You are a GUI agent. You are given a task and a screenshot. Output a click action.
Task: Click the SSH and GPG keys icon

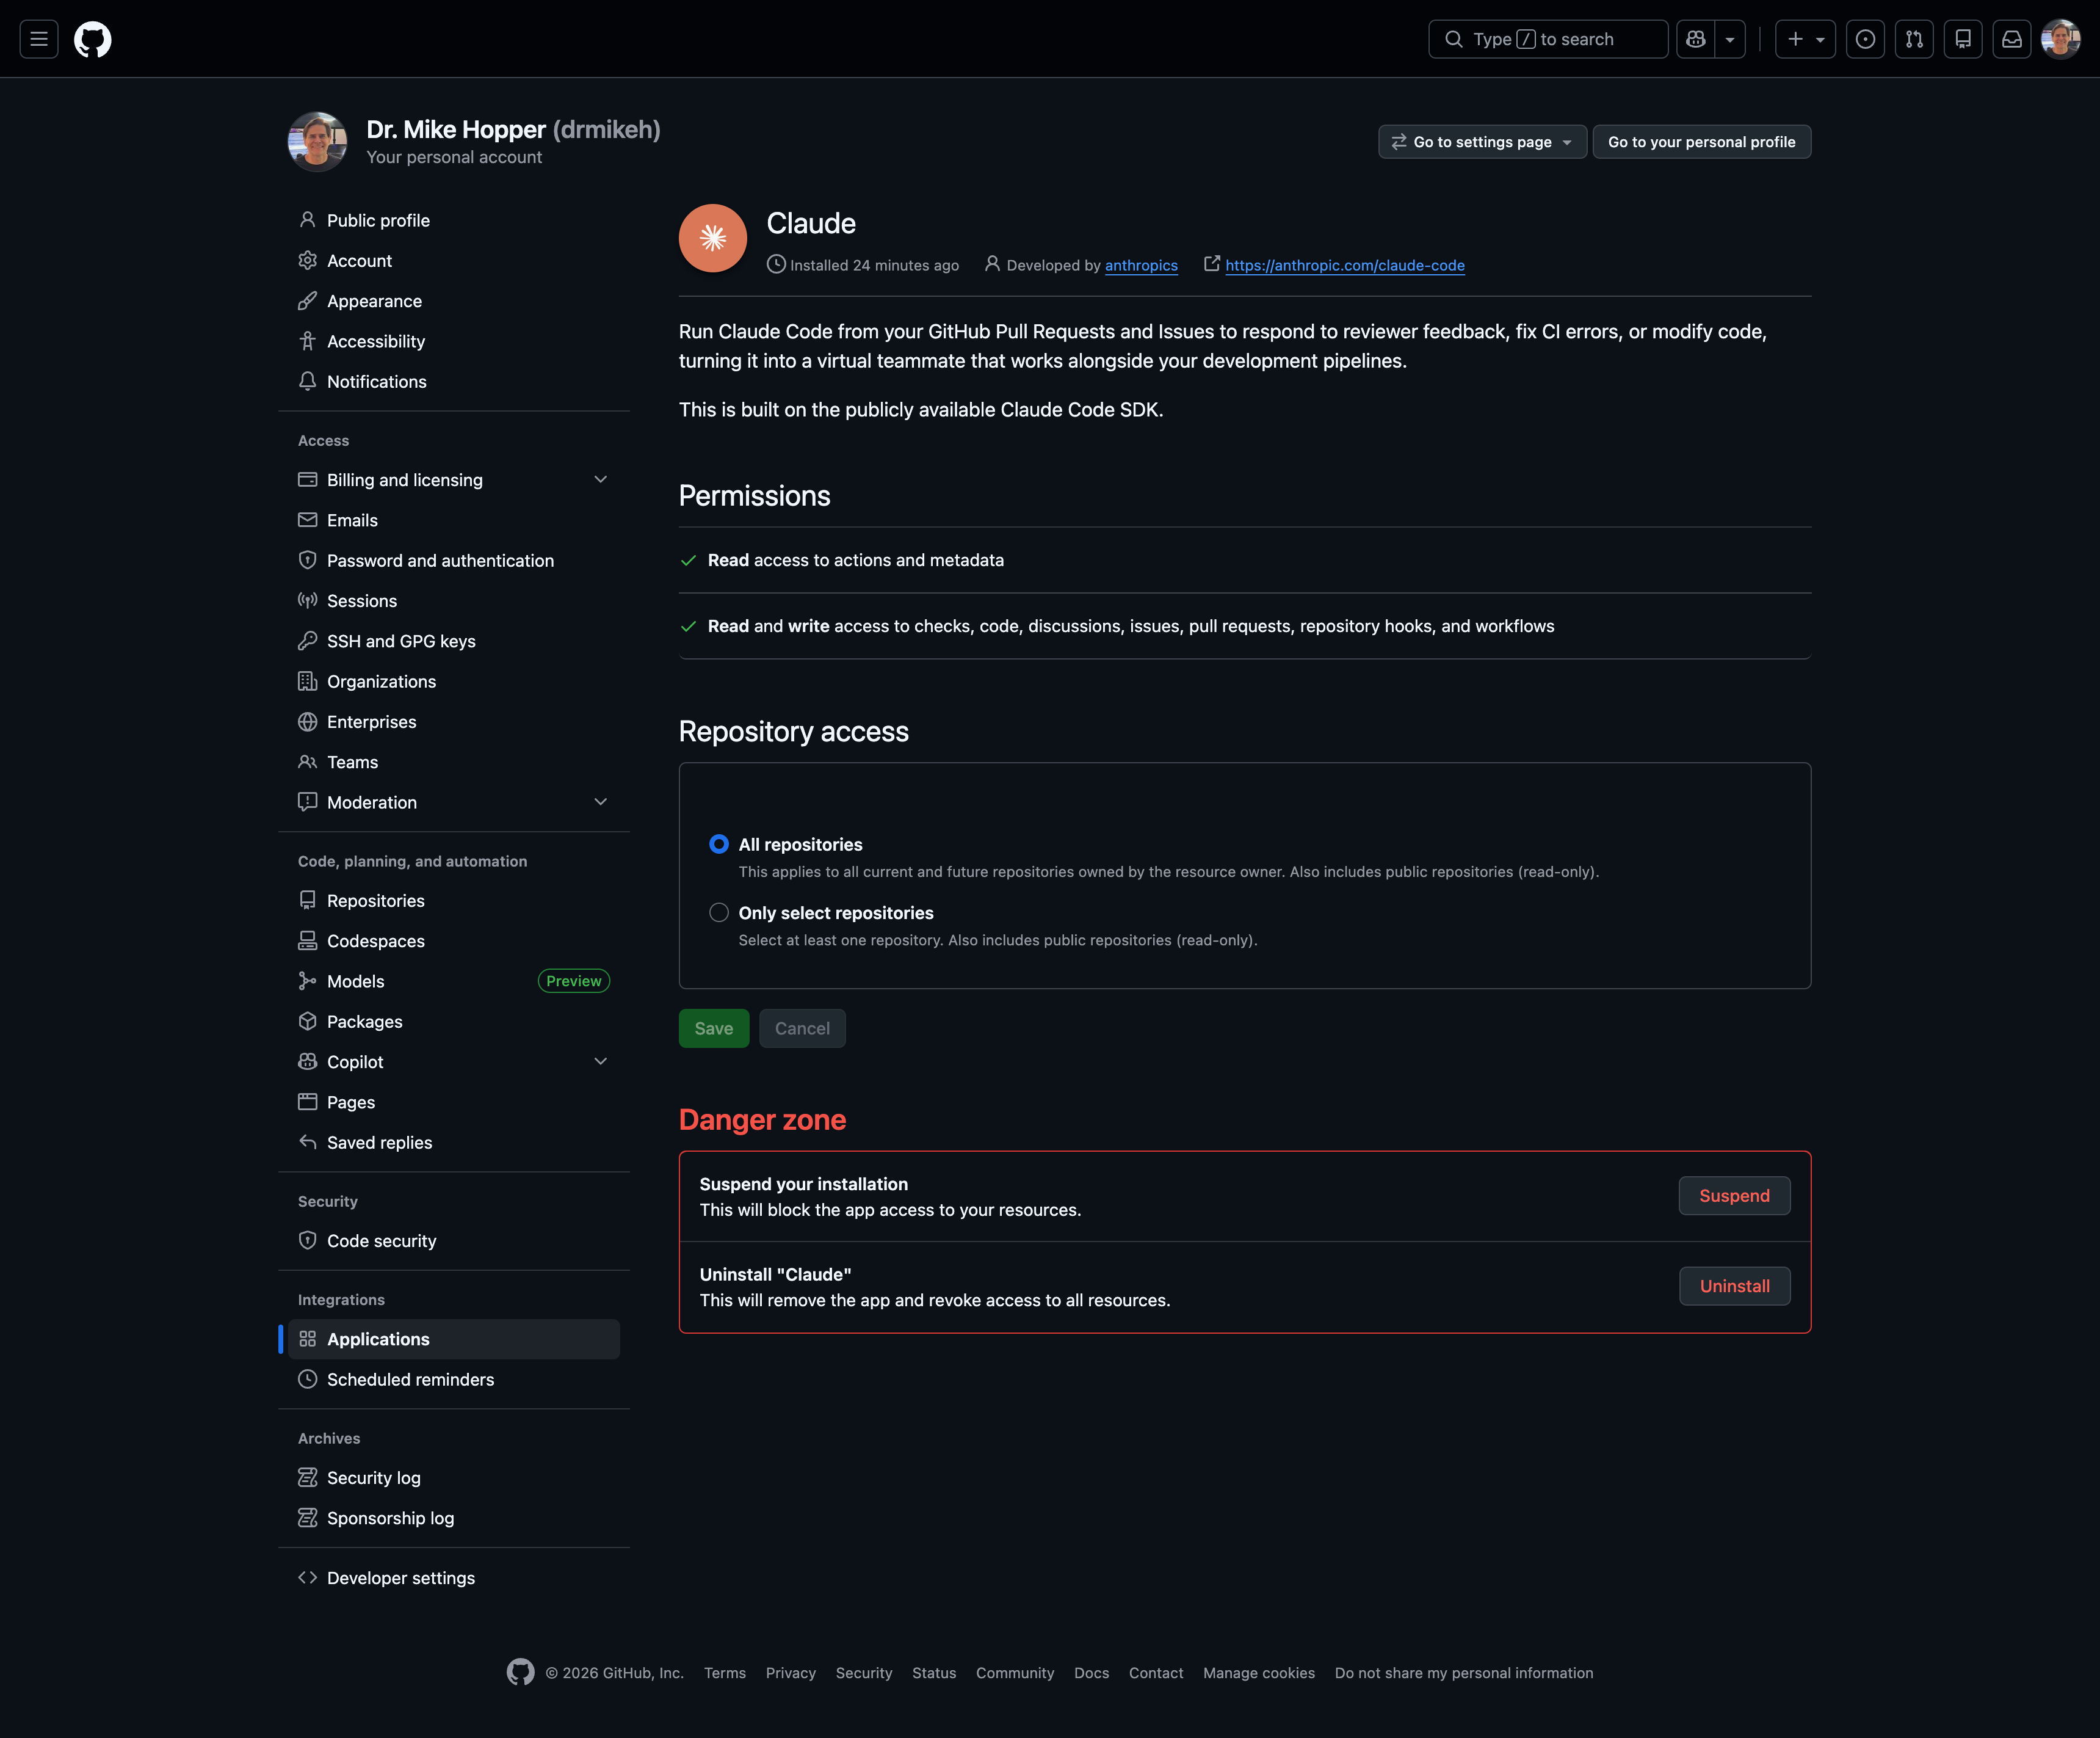308,641
